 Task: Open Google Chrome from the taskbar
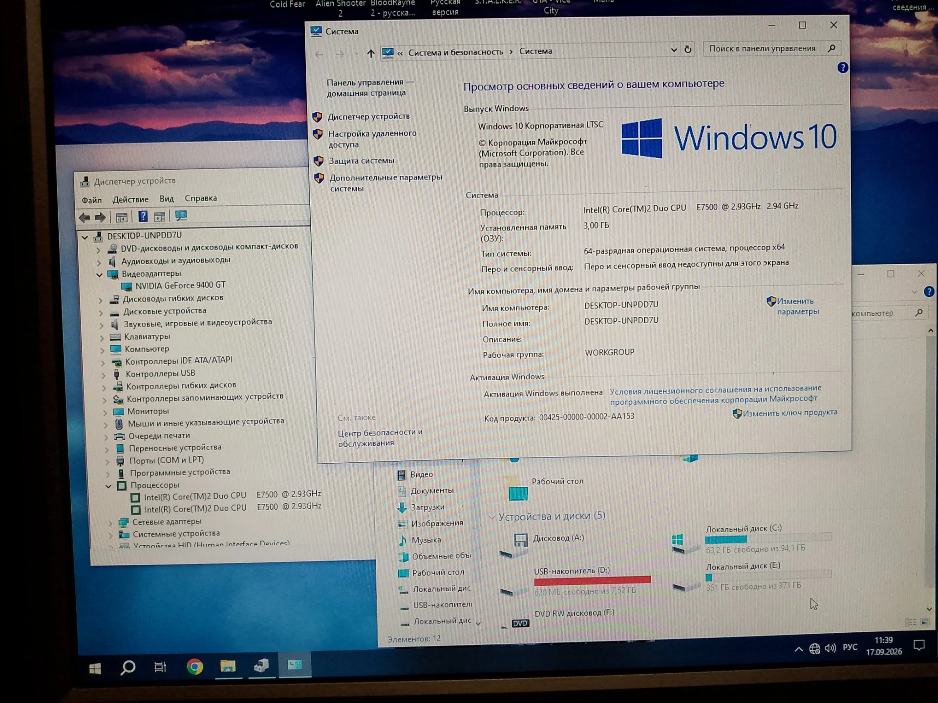pos(194,666)
